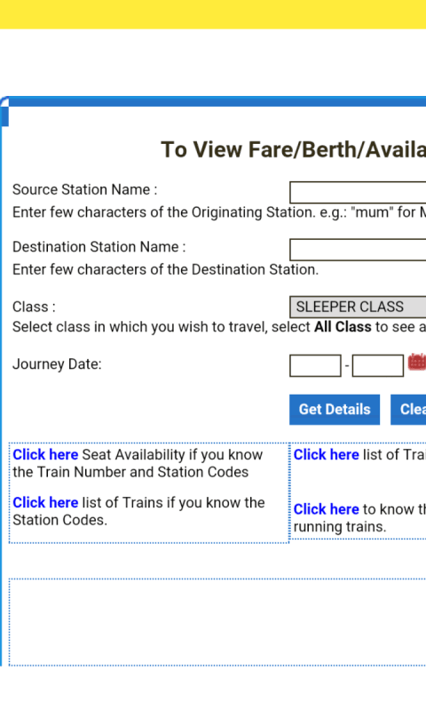Open the red calendar date picker icon
Viewport: 426px width, 711px height.
(417, 362)
